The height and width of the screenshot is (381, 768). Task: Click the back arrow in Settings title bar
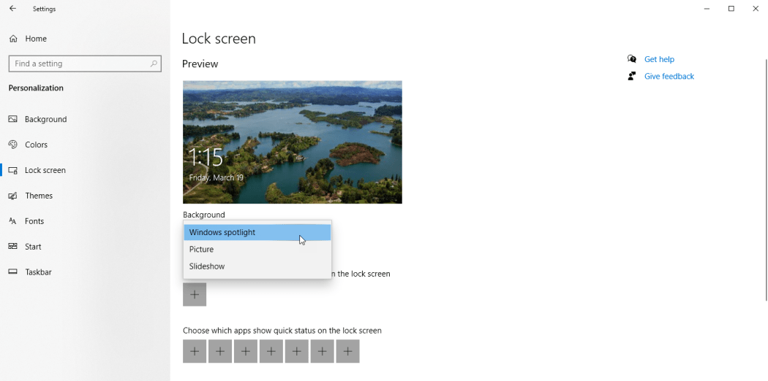coord(12,9)
